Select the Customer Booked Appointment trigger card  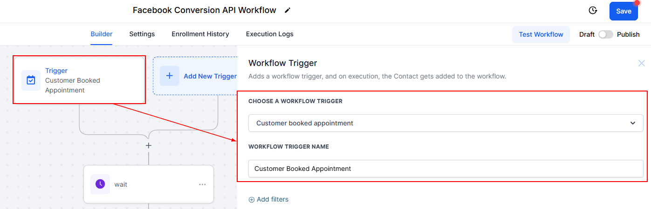pos(79,80)
